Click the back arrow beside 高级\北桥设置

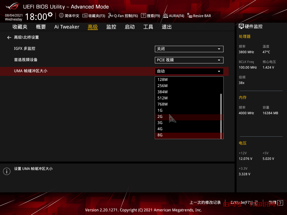coord(9,38)
